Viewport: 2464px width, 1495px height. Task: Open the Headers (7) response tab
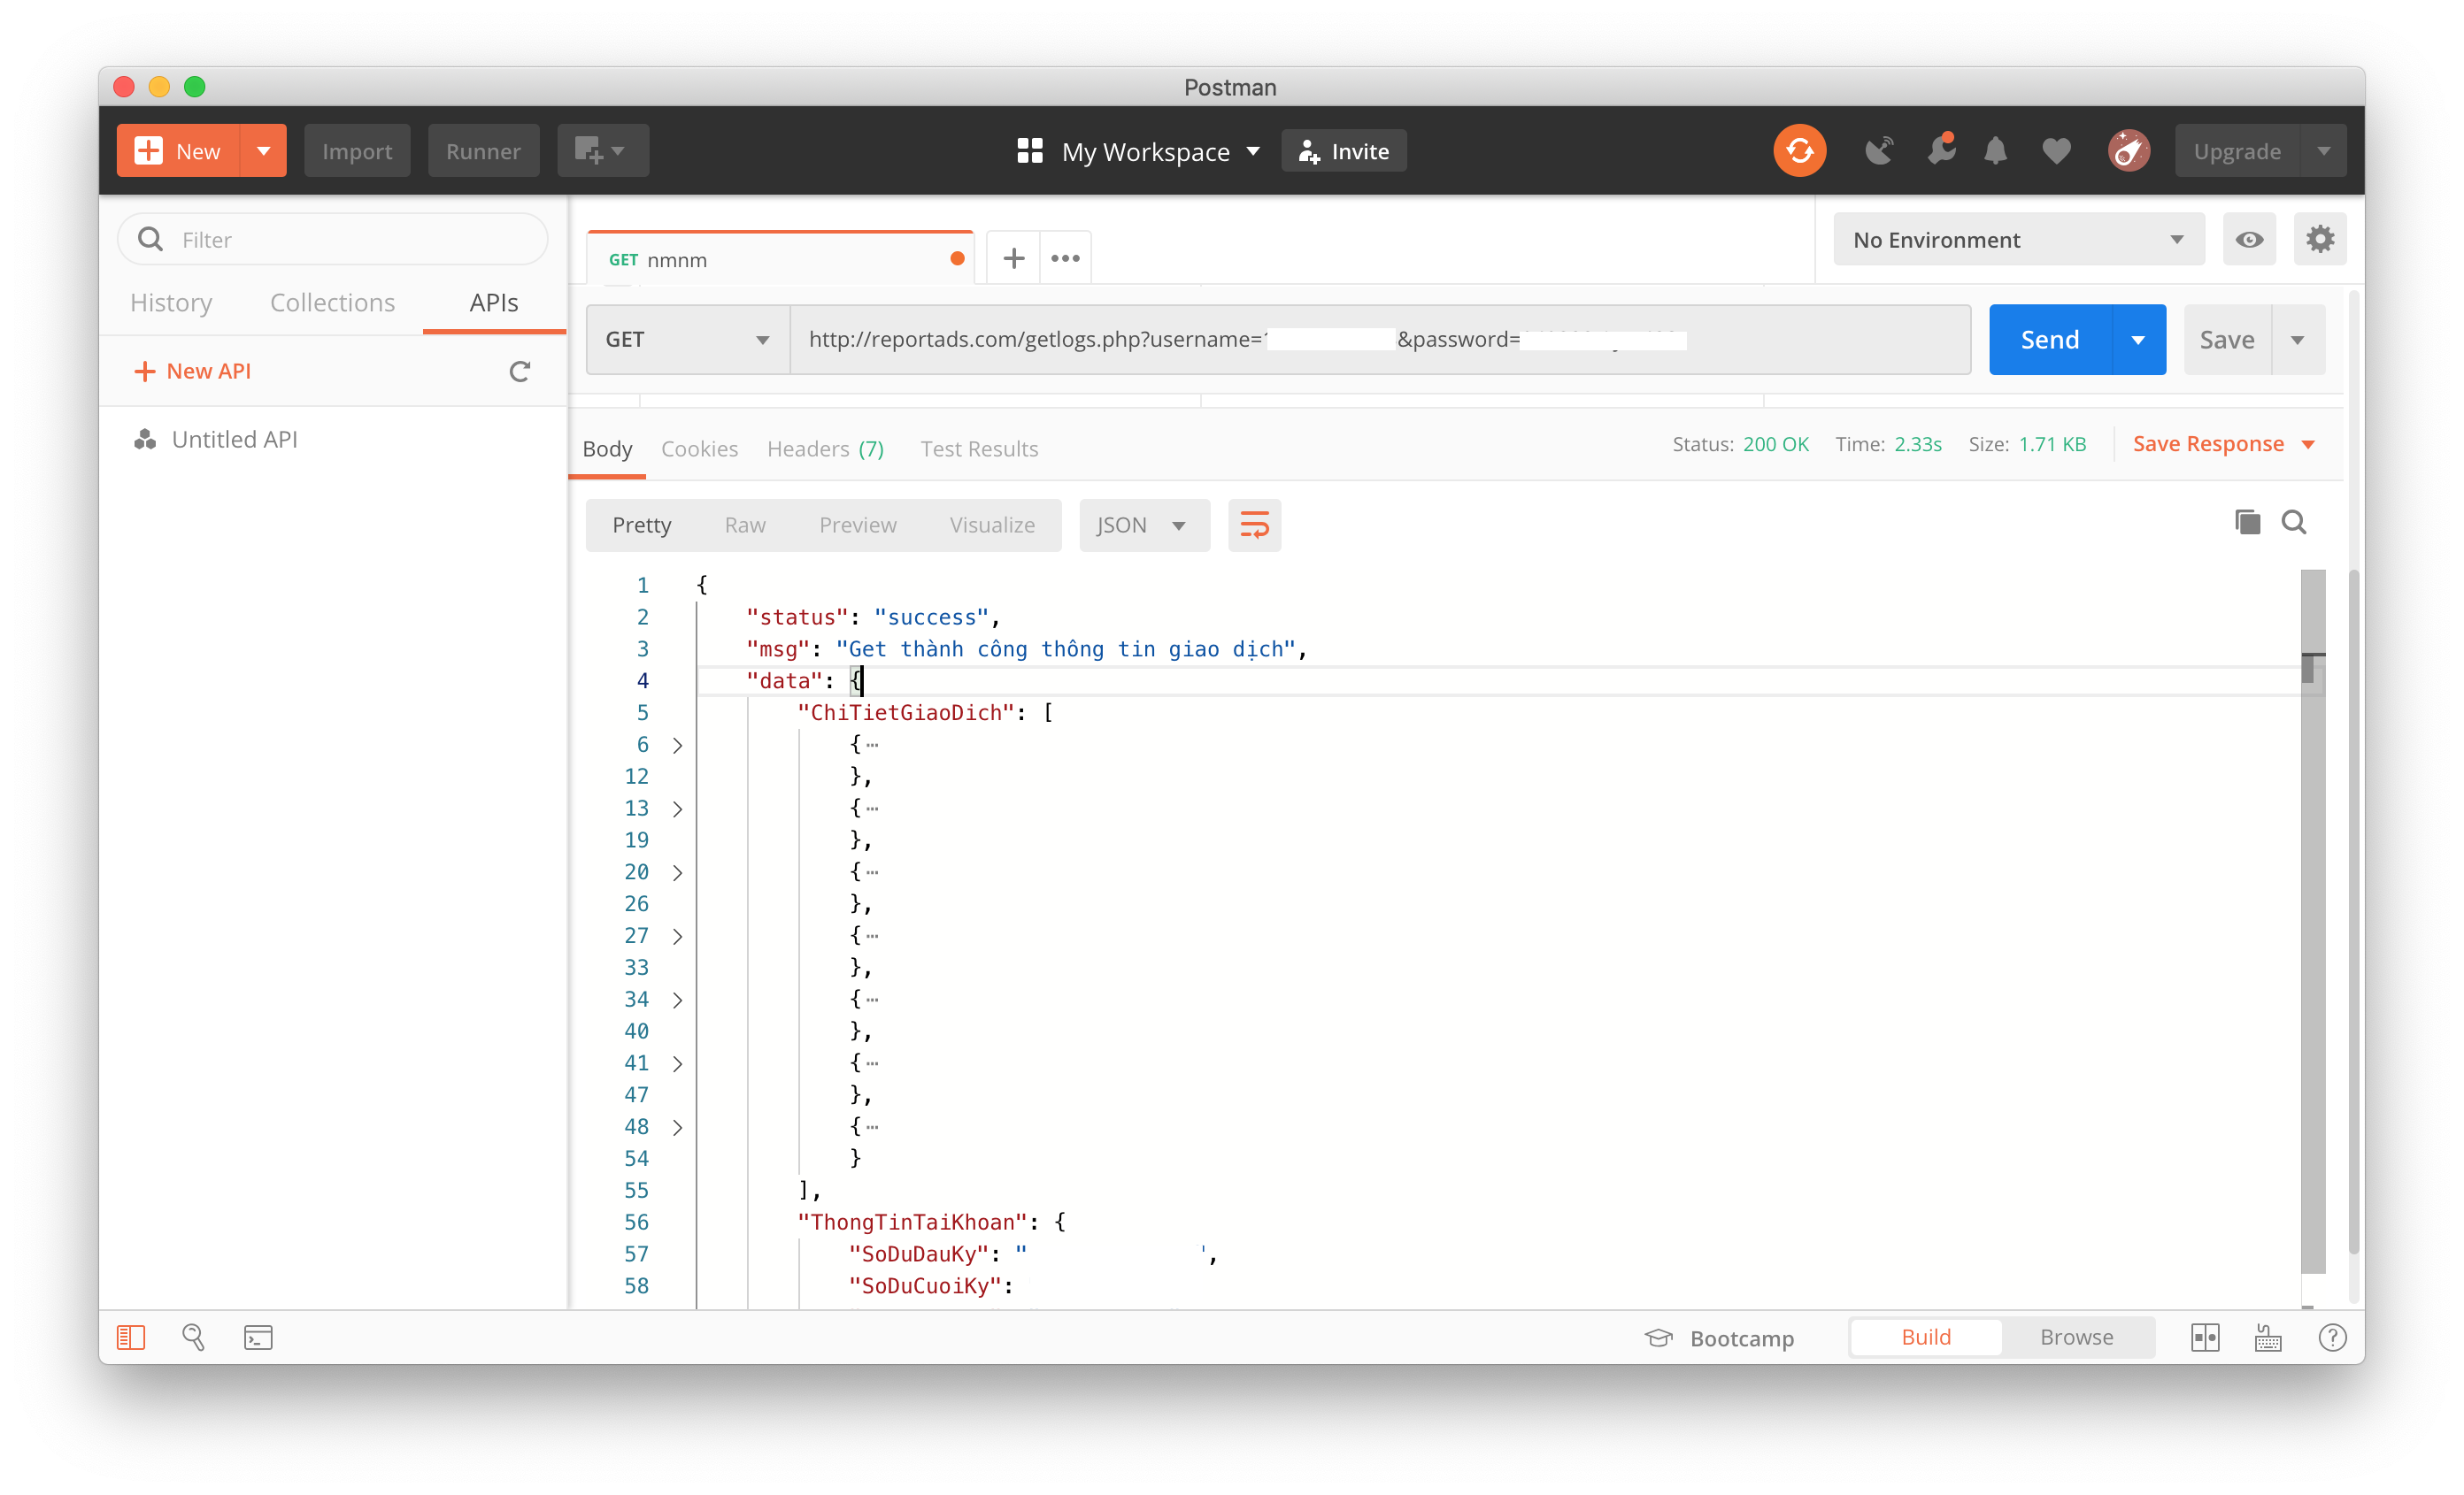[x=825, y=448]
